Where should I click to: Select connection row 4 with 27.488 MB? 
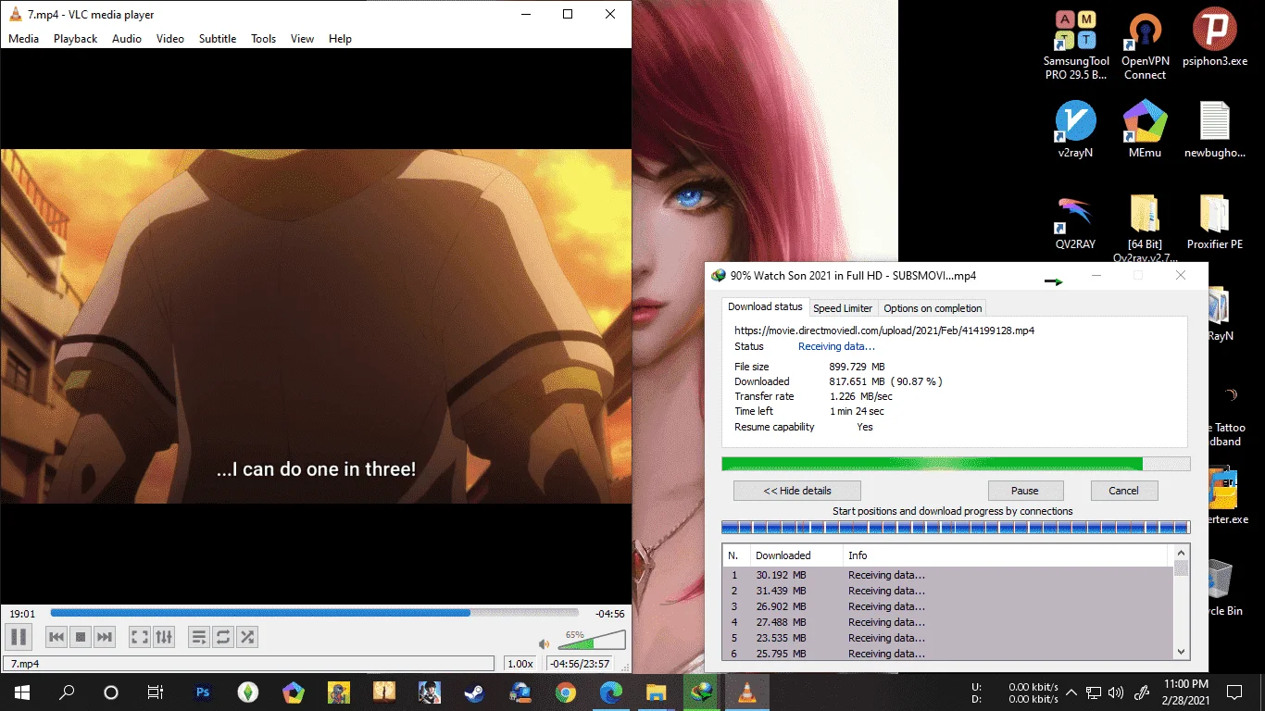tap(948, 622)
